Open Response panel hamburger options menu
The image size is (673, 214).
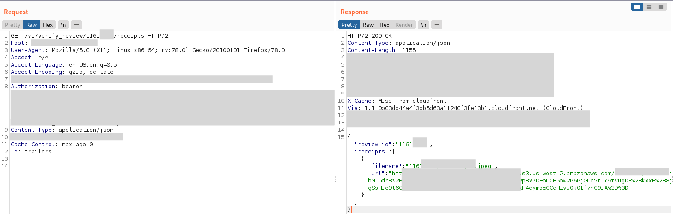click(436, 25)
